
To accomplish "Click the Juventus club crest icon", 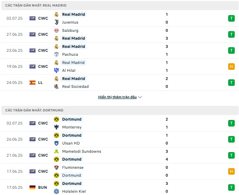I will click(x=56, y=22).
